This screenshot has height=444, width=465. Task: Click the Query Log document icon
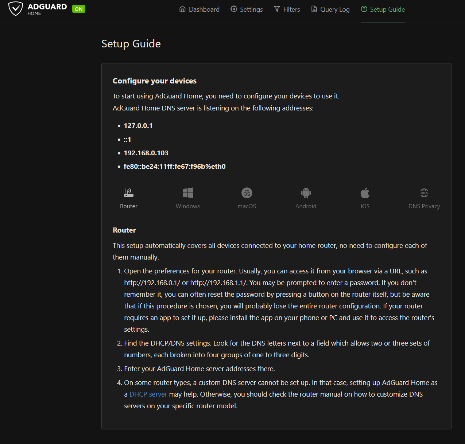tap(314, 9)
